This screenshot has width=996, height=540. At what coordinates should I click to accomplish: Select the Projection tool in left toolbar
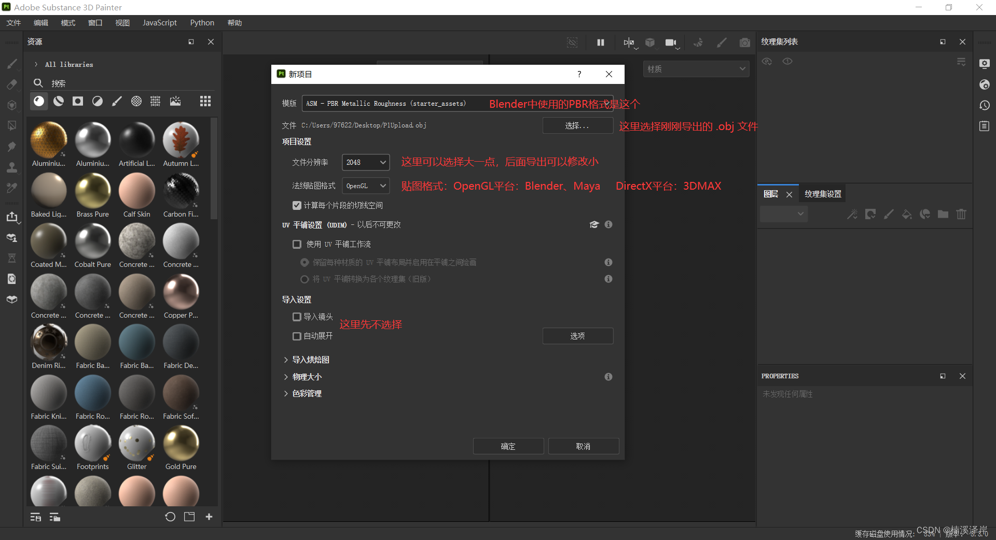tap(12, 105)
